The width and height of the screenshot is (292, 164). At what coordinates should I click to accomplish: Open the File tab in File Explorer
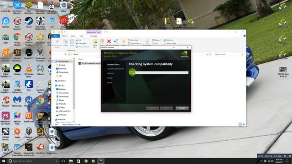coord(56,36)
